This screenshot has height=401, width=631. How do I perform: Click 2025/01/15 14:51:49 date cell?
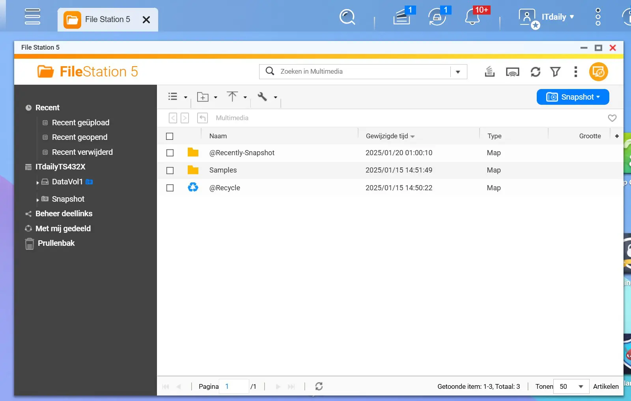pos(399,170)
